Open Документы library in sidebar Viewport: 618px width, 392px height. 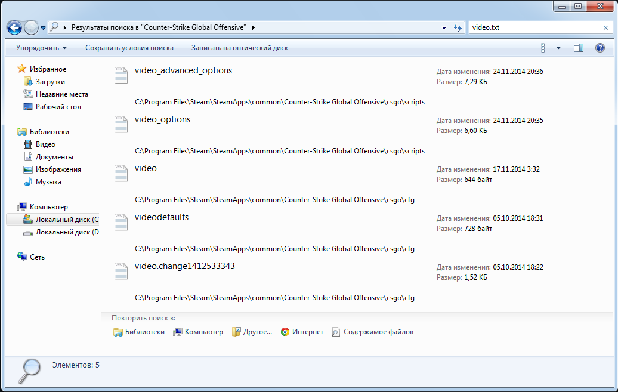54,157
